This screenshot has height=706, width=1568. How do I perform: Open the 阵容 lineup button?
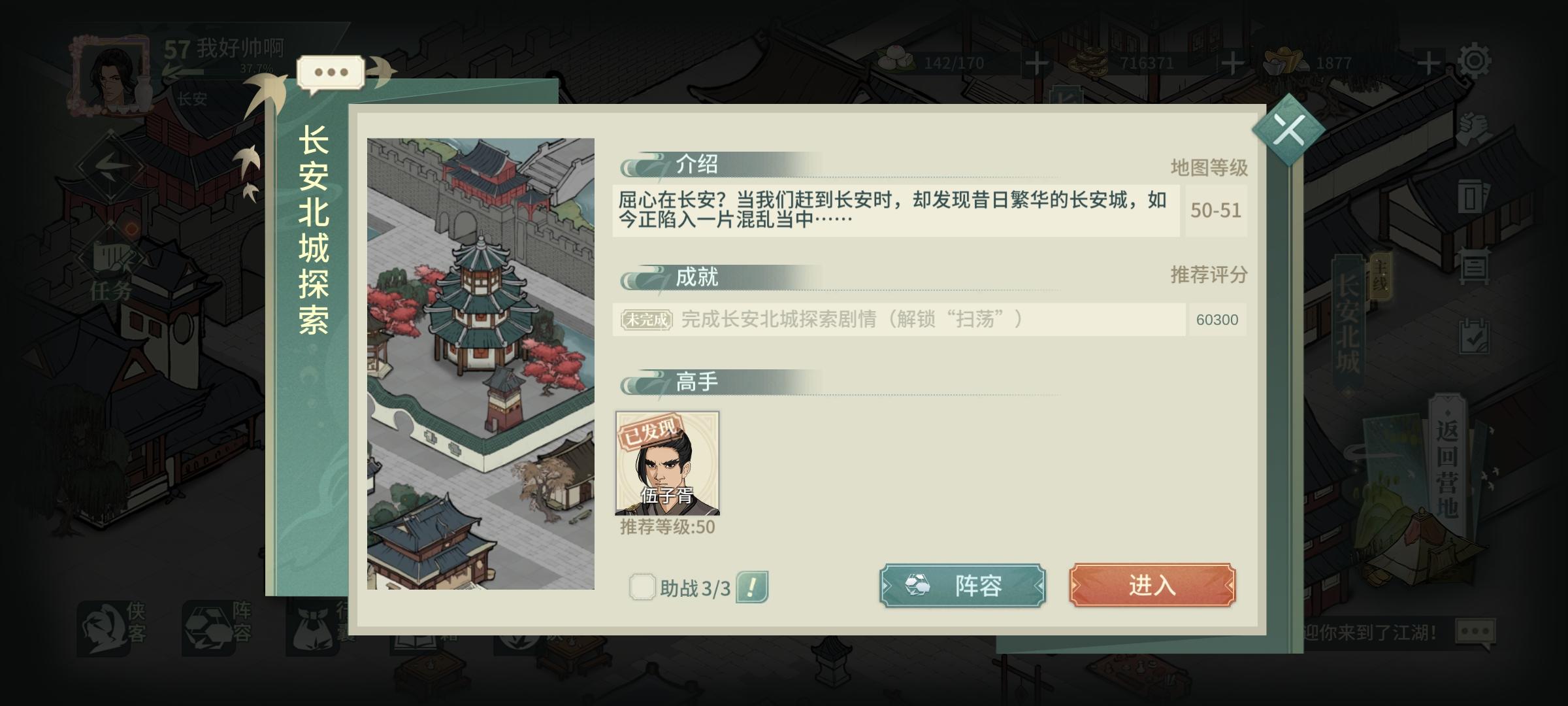[x=962, y=586]
